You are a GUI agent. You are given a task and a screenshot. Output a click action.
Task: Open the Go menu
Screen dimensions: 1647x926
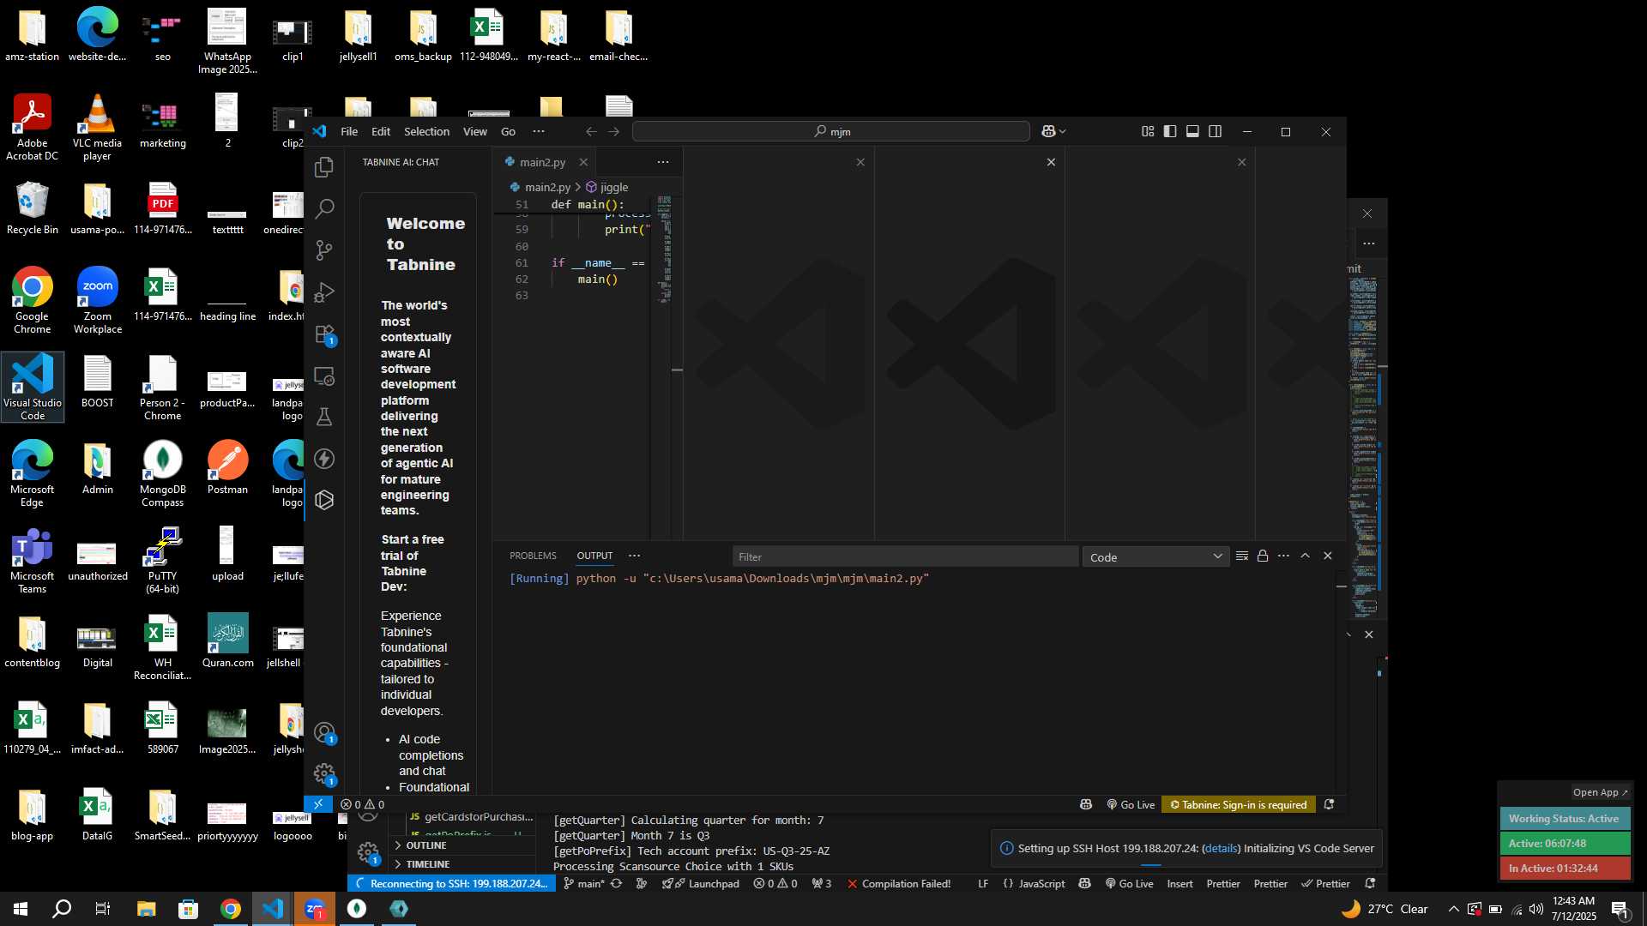pyautogui.click(x=508, y=131)
